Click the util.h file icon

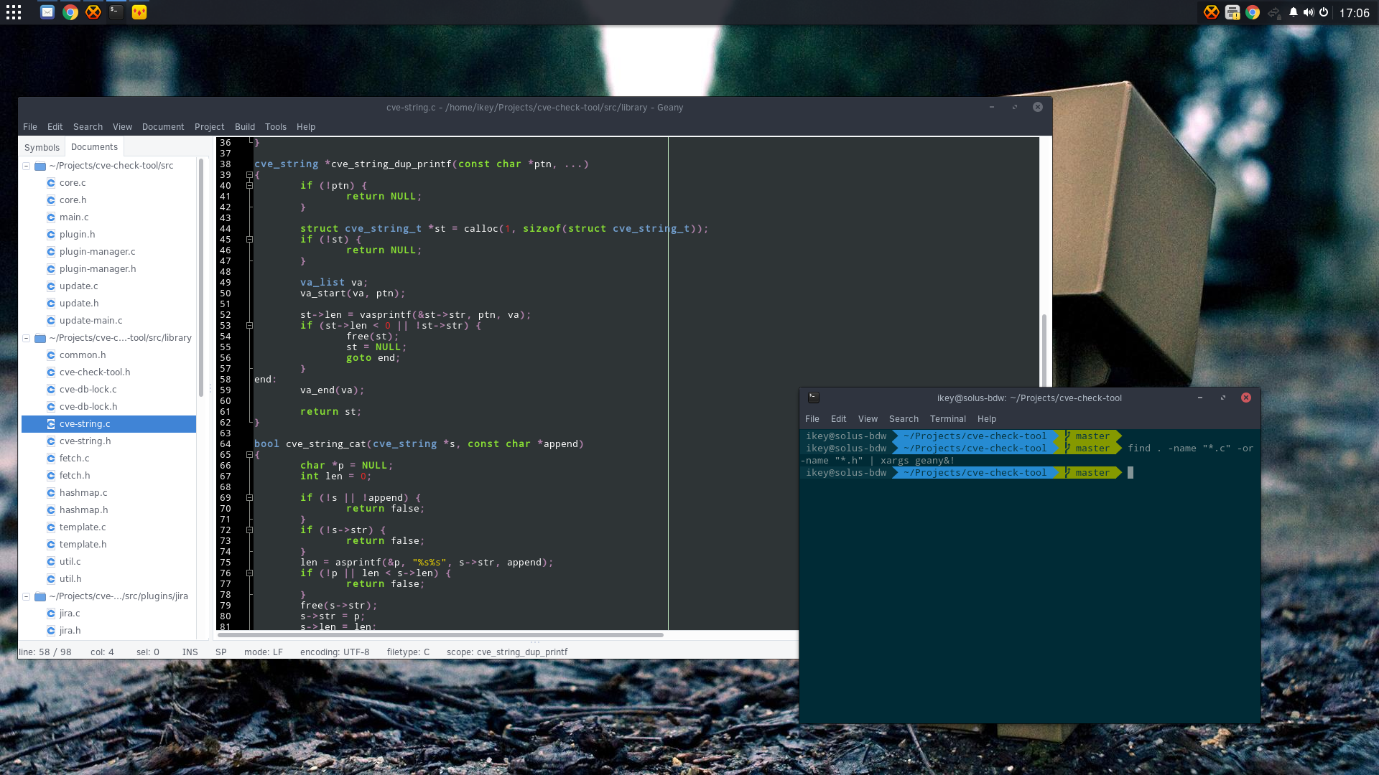coord(51,579)
